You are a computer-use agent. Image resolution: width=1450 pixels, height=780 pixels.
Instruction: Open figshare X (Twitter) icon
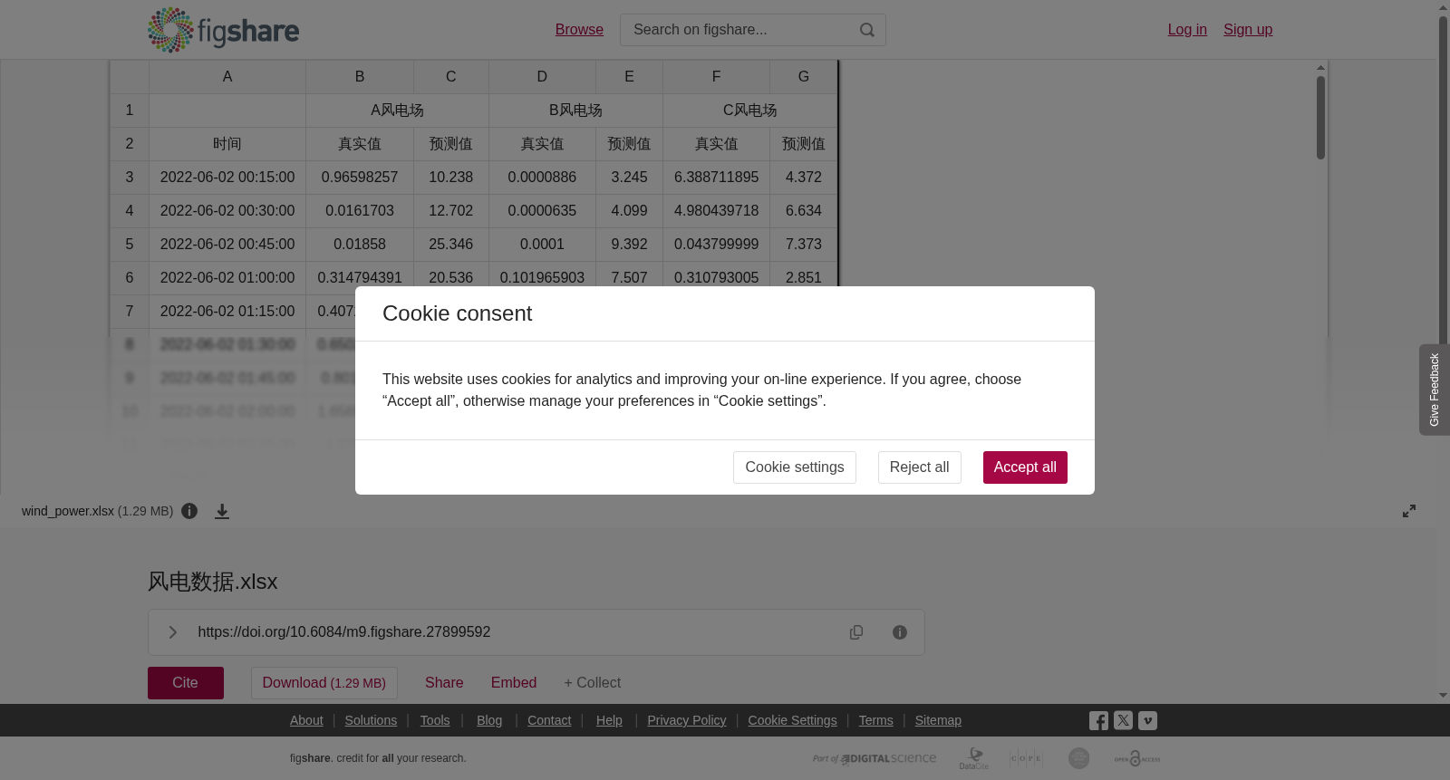tap(1123, 721)
